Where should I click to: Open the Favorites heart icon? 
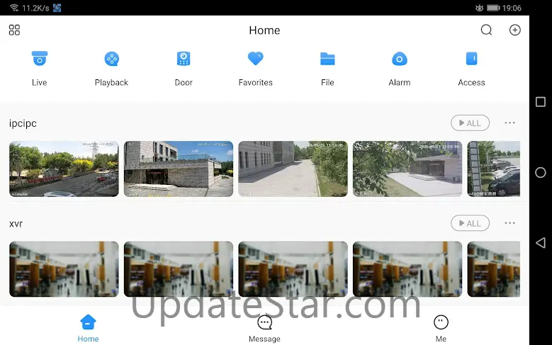point(256,58)
